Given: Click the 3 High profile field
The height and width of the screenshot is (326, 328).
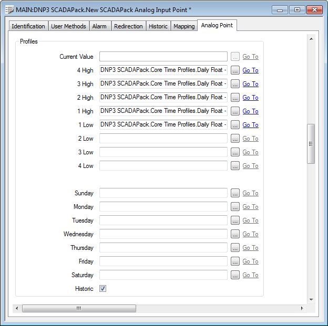Looking at the screenshot, I should [163, 84].
